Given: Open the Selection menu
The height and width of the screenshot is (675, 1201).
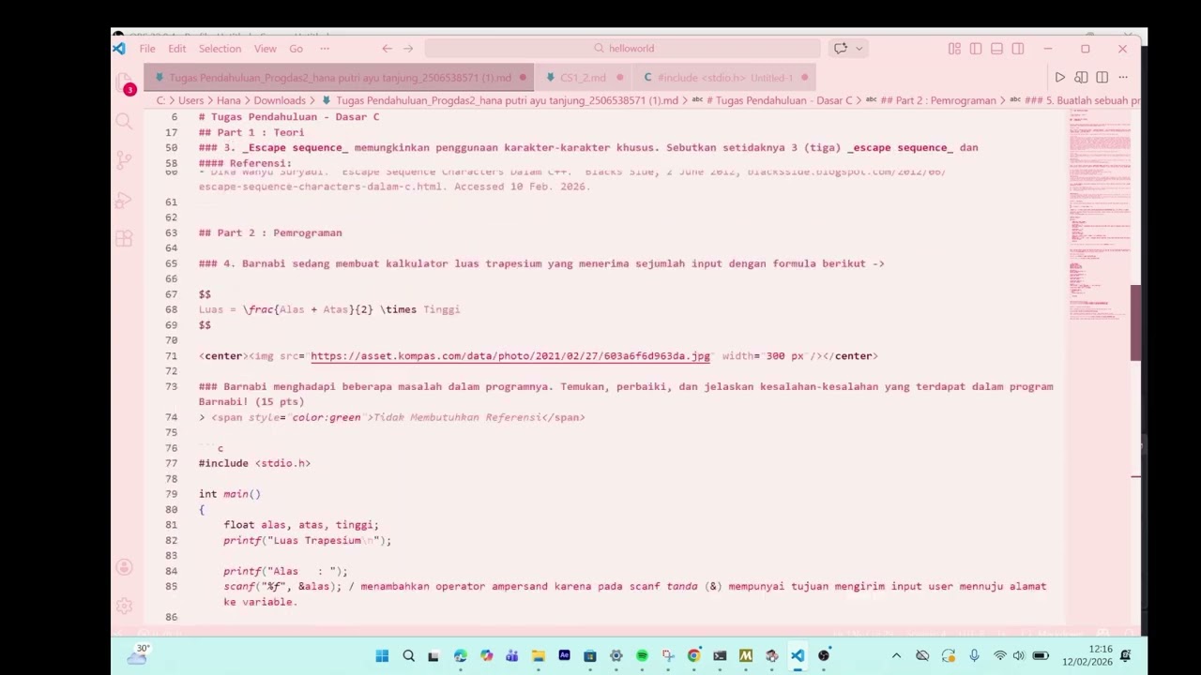Looking at the screenshot, I should 220,49.
